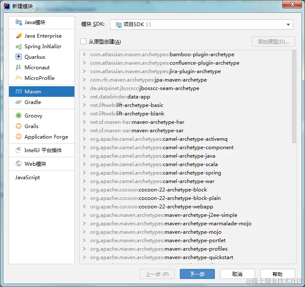Select the Quarkus module type
Screen dimensions: 305x287
pos(41,57)
